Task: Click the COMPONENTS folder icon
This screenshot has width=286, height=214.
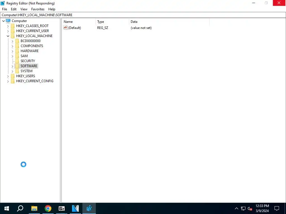Action: point(17,46)
